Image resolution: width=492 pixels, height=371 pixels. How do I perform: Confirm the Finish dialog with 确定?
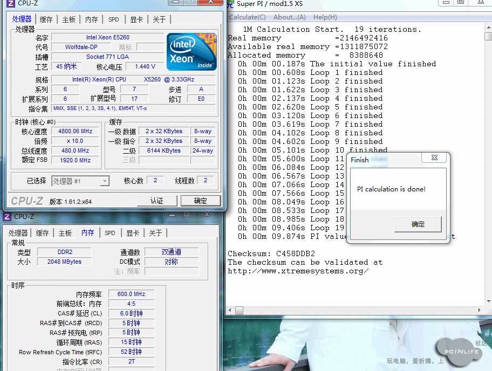coord(418,224)
